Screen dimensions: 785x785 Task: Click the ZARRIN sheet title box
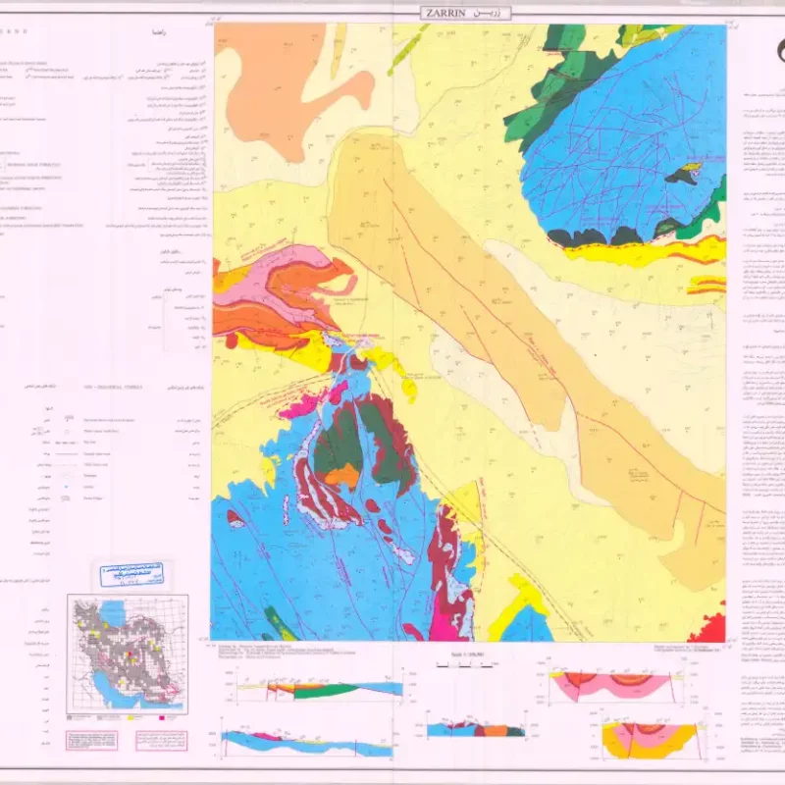click(x=465, y=13)
